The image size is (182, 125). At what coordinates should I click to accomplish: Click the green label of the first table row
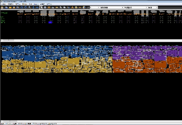(x=2, y=17)
